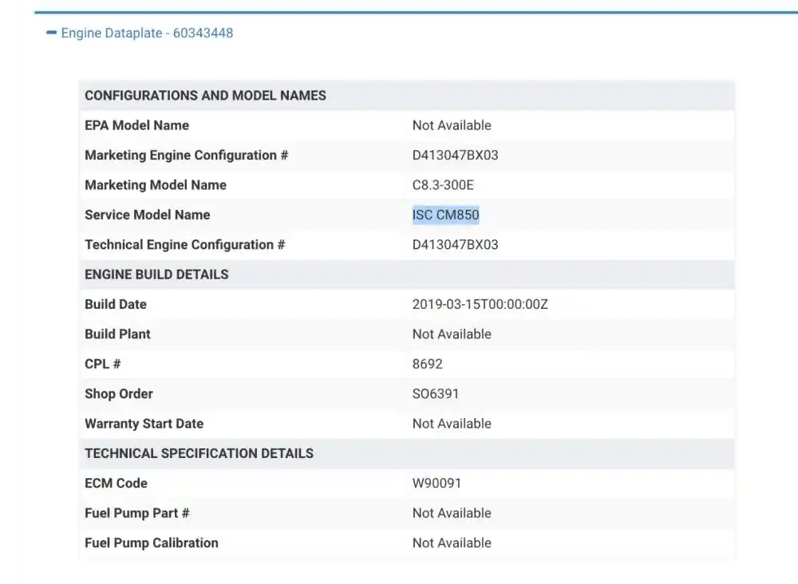798x584 pixels.
Task: Click Not Available in Build Plant row
Action: point(452,334)
